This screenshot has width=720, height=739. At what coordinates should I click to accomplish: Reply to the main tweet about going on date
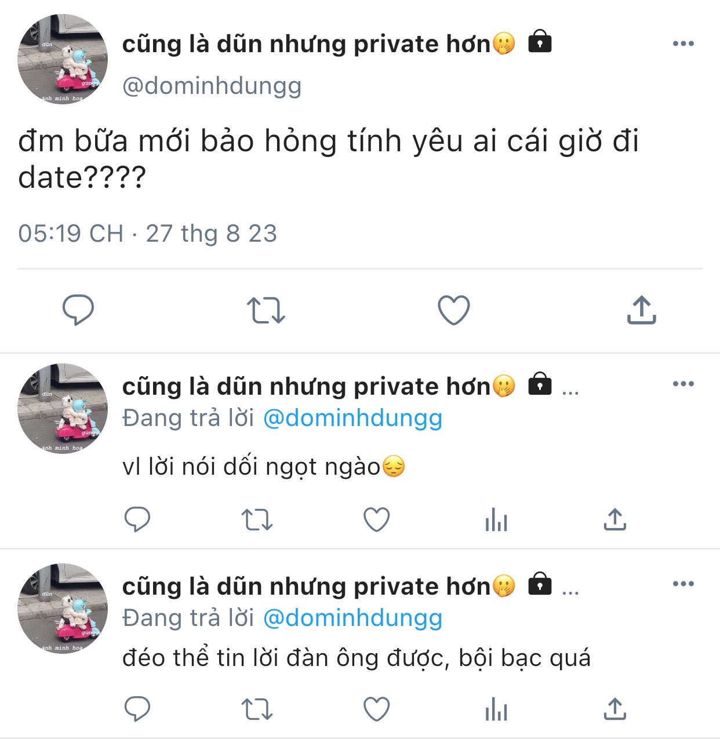(78, 310)
